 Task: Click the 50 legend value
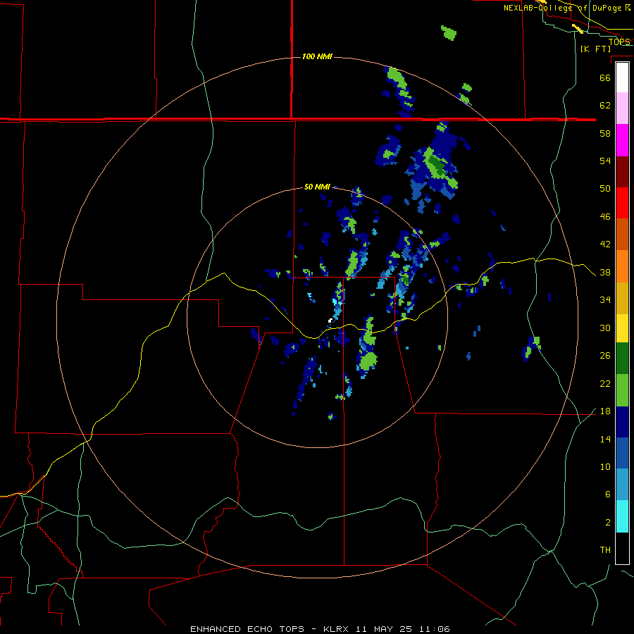coord(605,189)
